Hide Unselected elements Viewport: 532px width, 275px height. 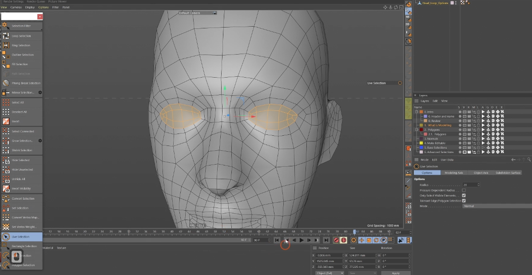click(x=22, y=169)
